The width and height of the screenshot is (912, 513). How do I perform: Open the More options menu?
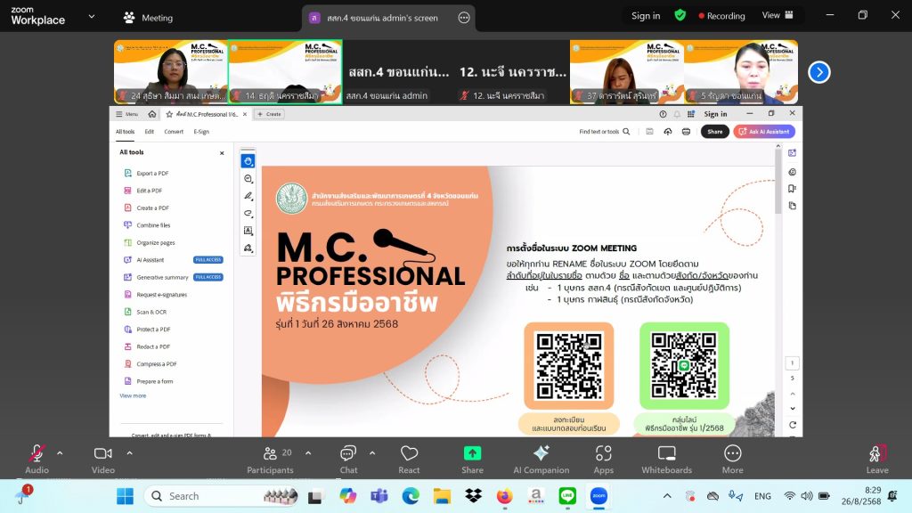tap(732, 458)
